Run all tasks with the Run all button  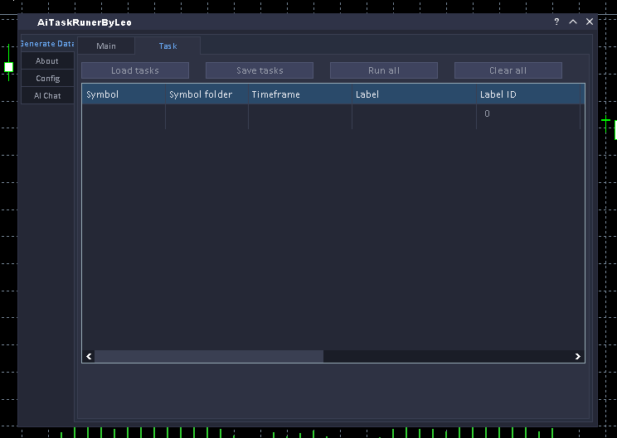click(384, 71)
